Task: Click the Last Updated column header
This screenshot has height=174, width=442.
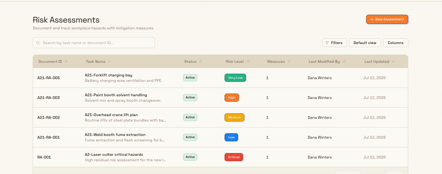Action: point(377,61)
